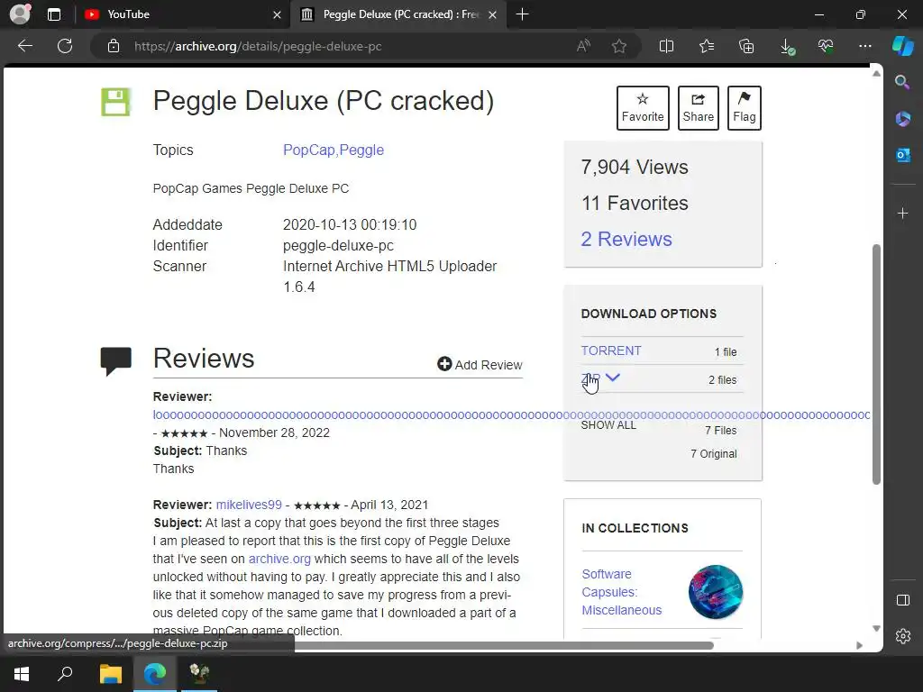The image size is (923, 692).
Task: Click the scroll down arrow
Action: point(876,628)
